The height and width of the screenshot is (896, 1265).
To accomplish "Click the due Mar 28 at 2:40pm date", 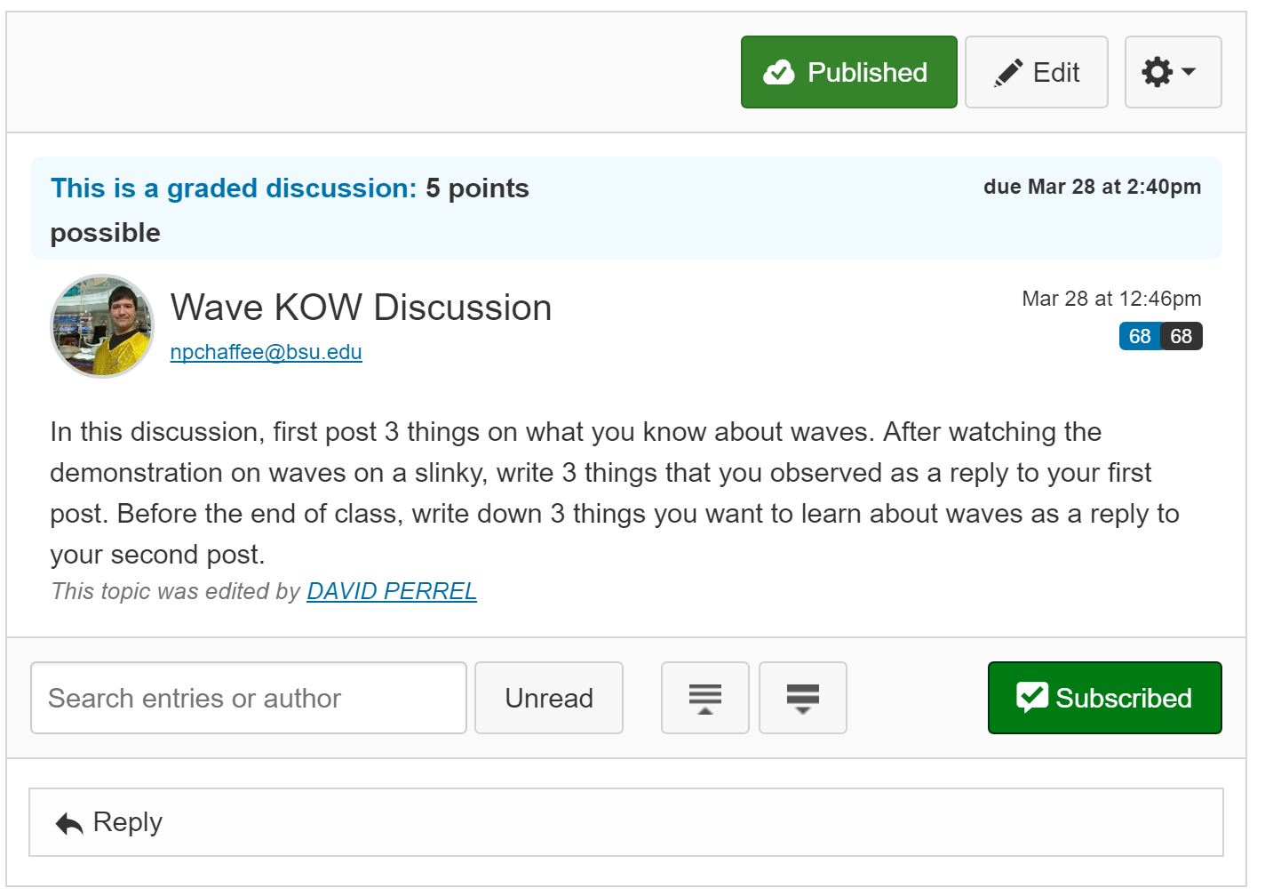I will click(x=1092, y=187).
